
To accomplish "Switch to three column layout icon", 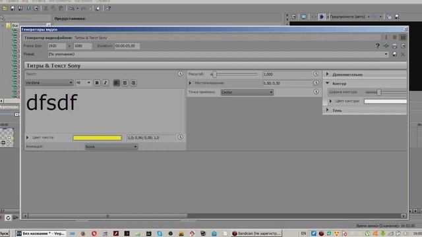I will click(x=403, y=38).
